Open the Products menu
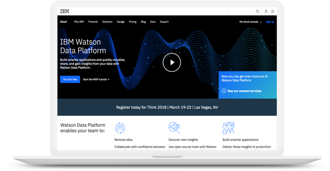330x171 pixels. pos(93,22)
